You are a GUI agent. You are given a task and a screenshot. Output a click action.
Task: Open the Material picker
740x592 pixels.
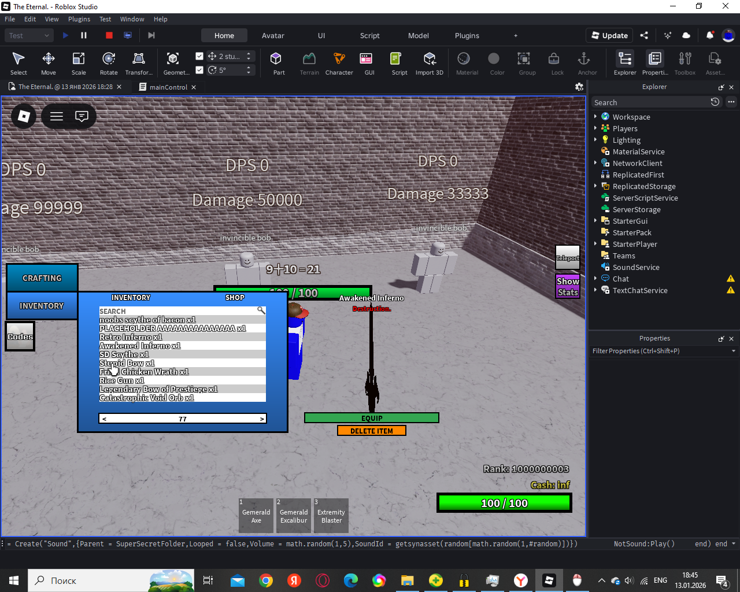[467, 63]
